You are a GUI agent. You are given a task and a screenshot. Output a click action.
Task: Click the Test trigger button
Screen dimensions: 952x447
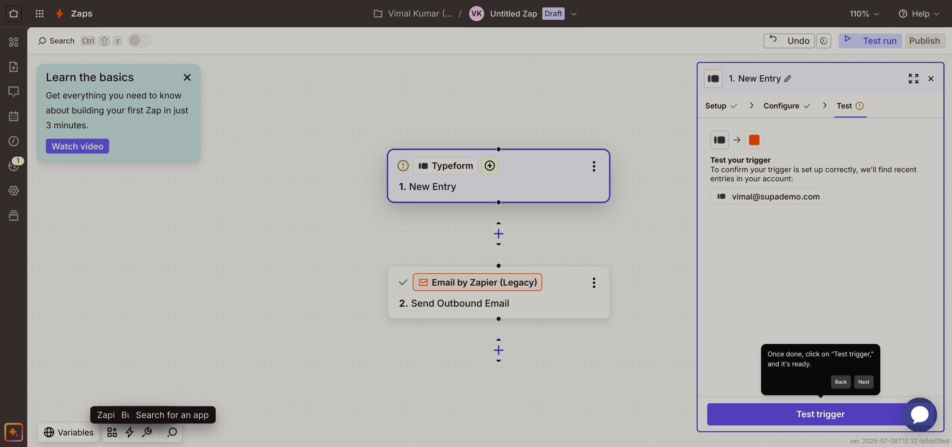[820, 414]
